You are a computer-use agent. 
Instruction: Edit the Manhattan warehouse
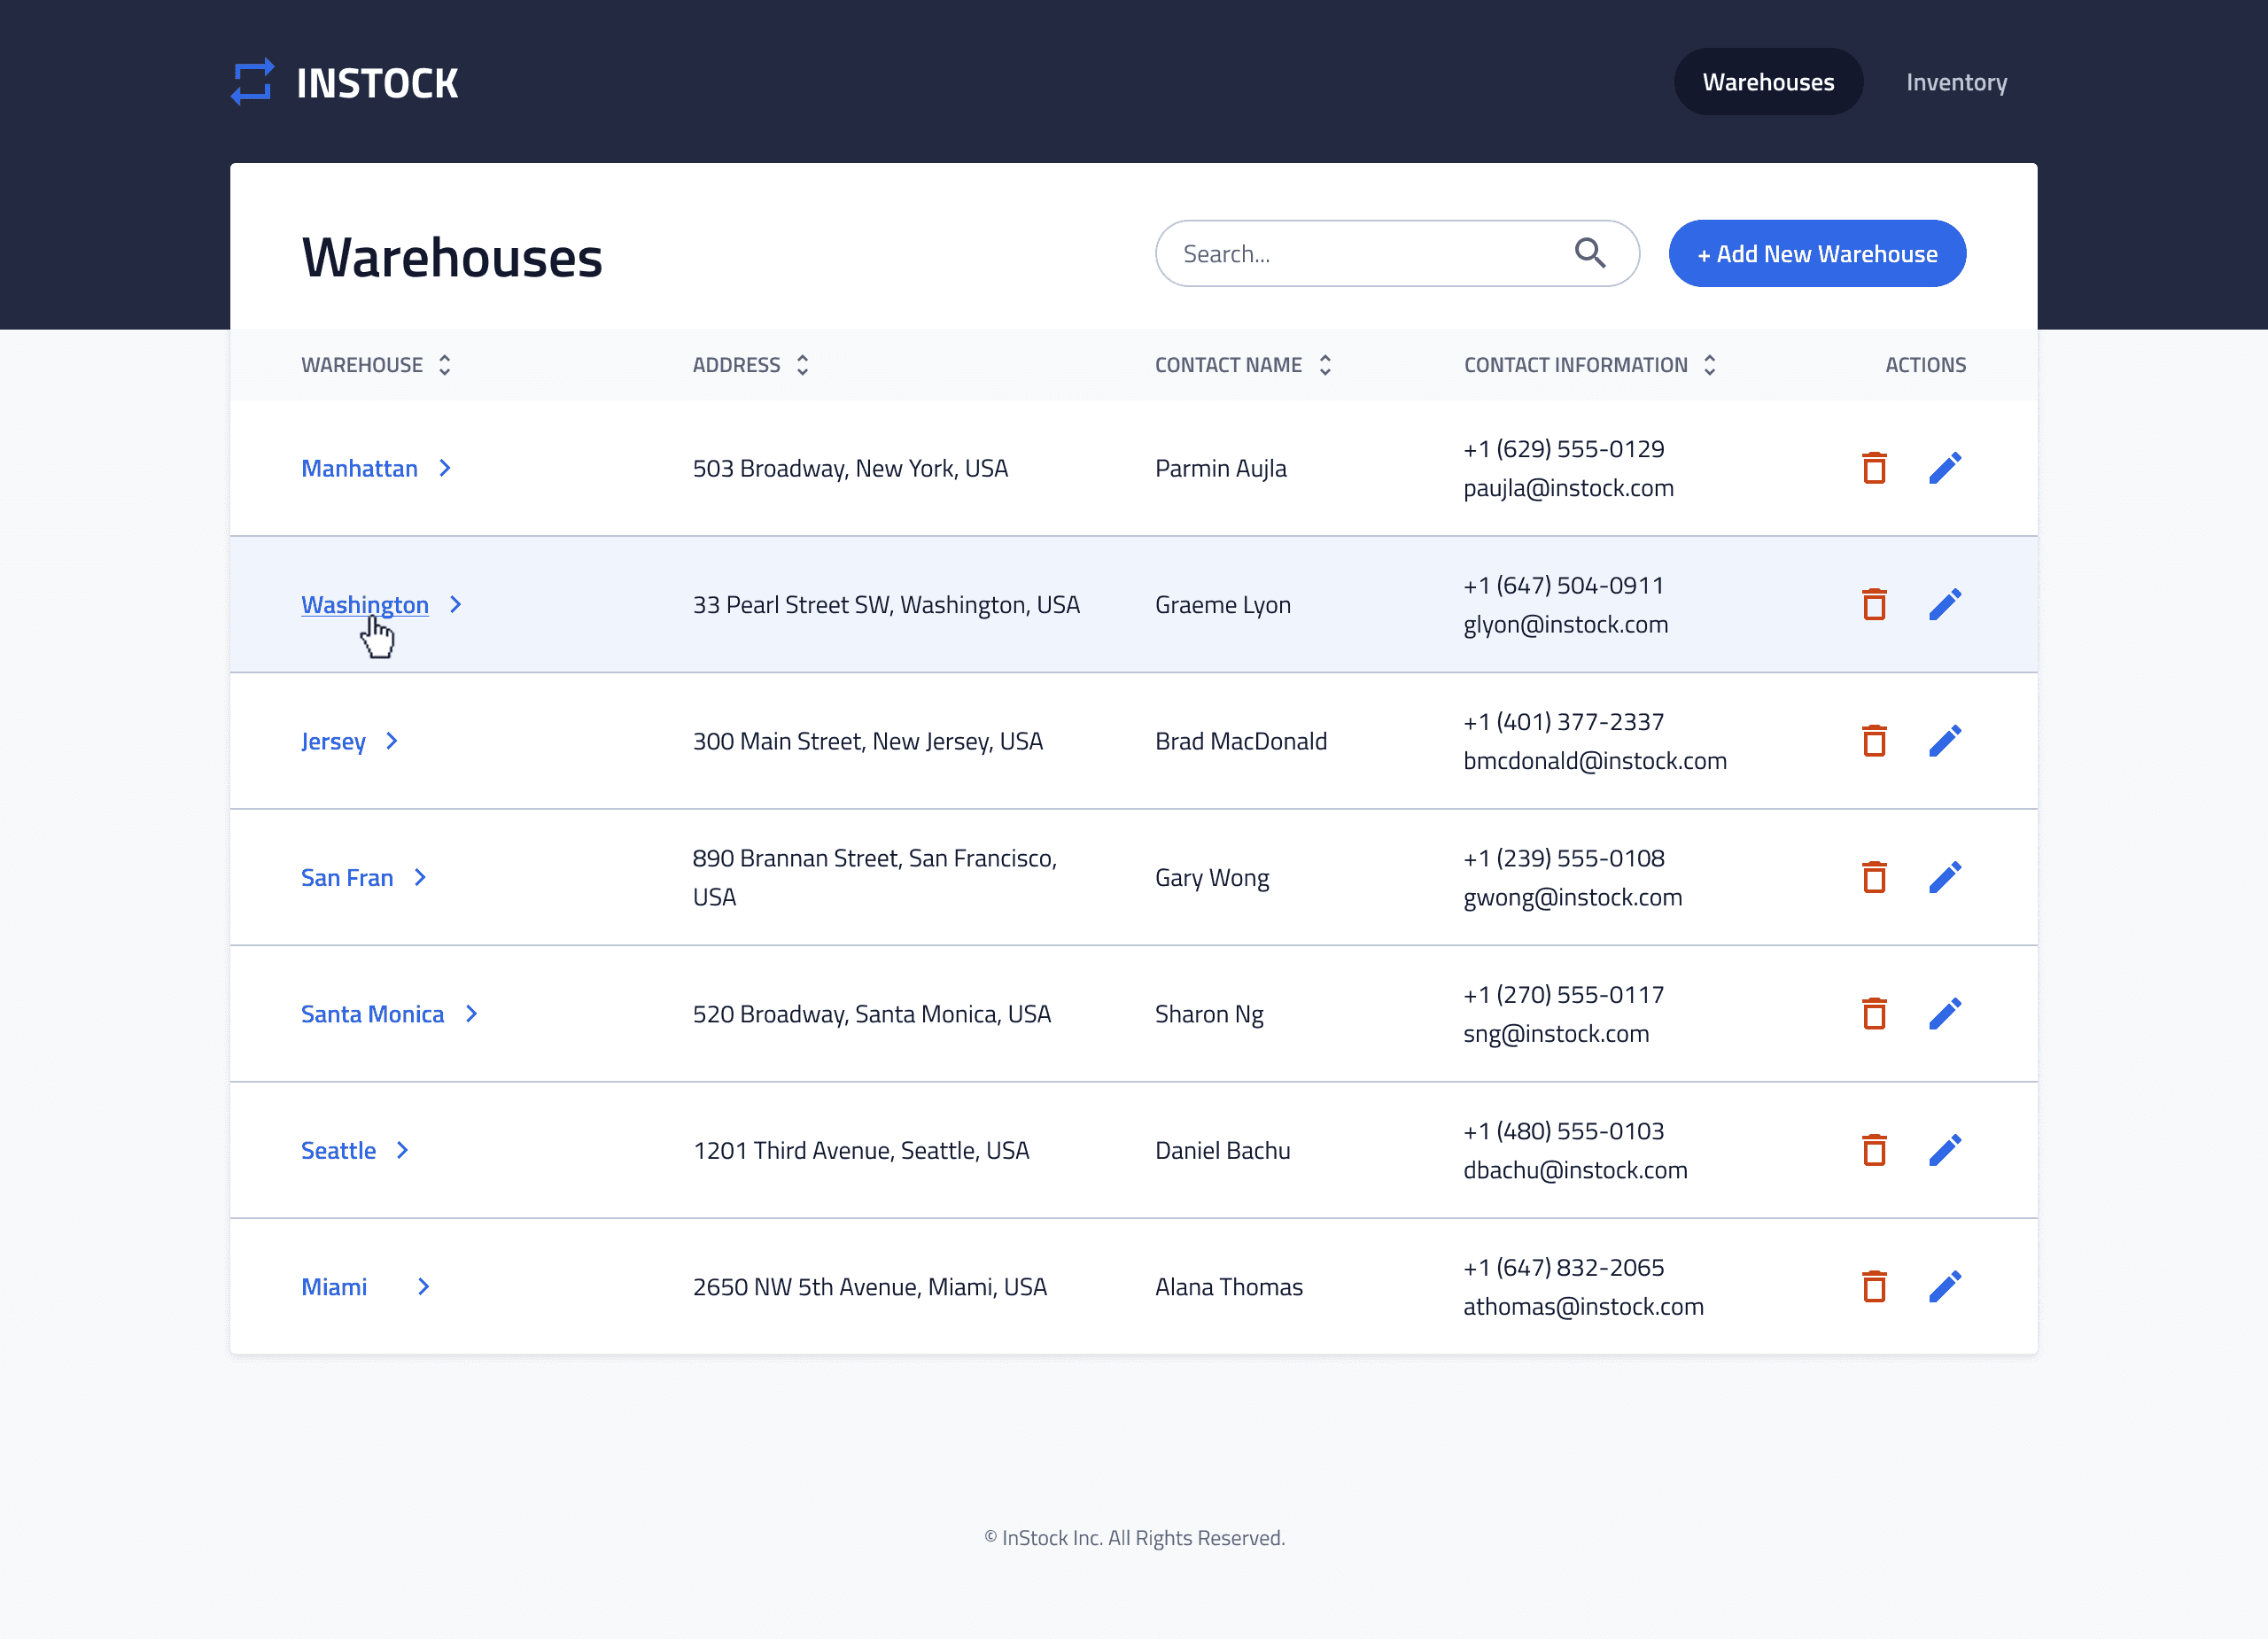coord(1945,468)
